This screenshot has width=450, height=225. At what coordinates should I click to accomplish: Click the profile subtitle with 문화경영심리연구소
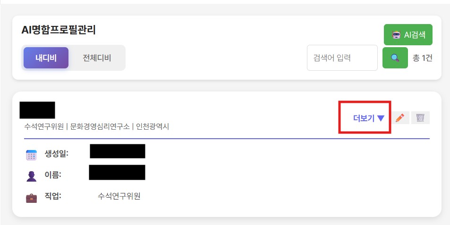pyautogui.click(x=96, y=126)
